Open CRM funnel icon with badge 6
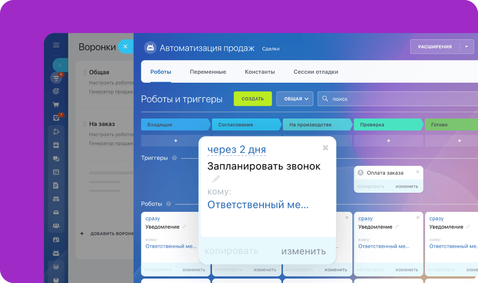Screen dimensions: 478x283 pos(56,78)
